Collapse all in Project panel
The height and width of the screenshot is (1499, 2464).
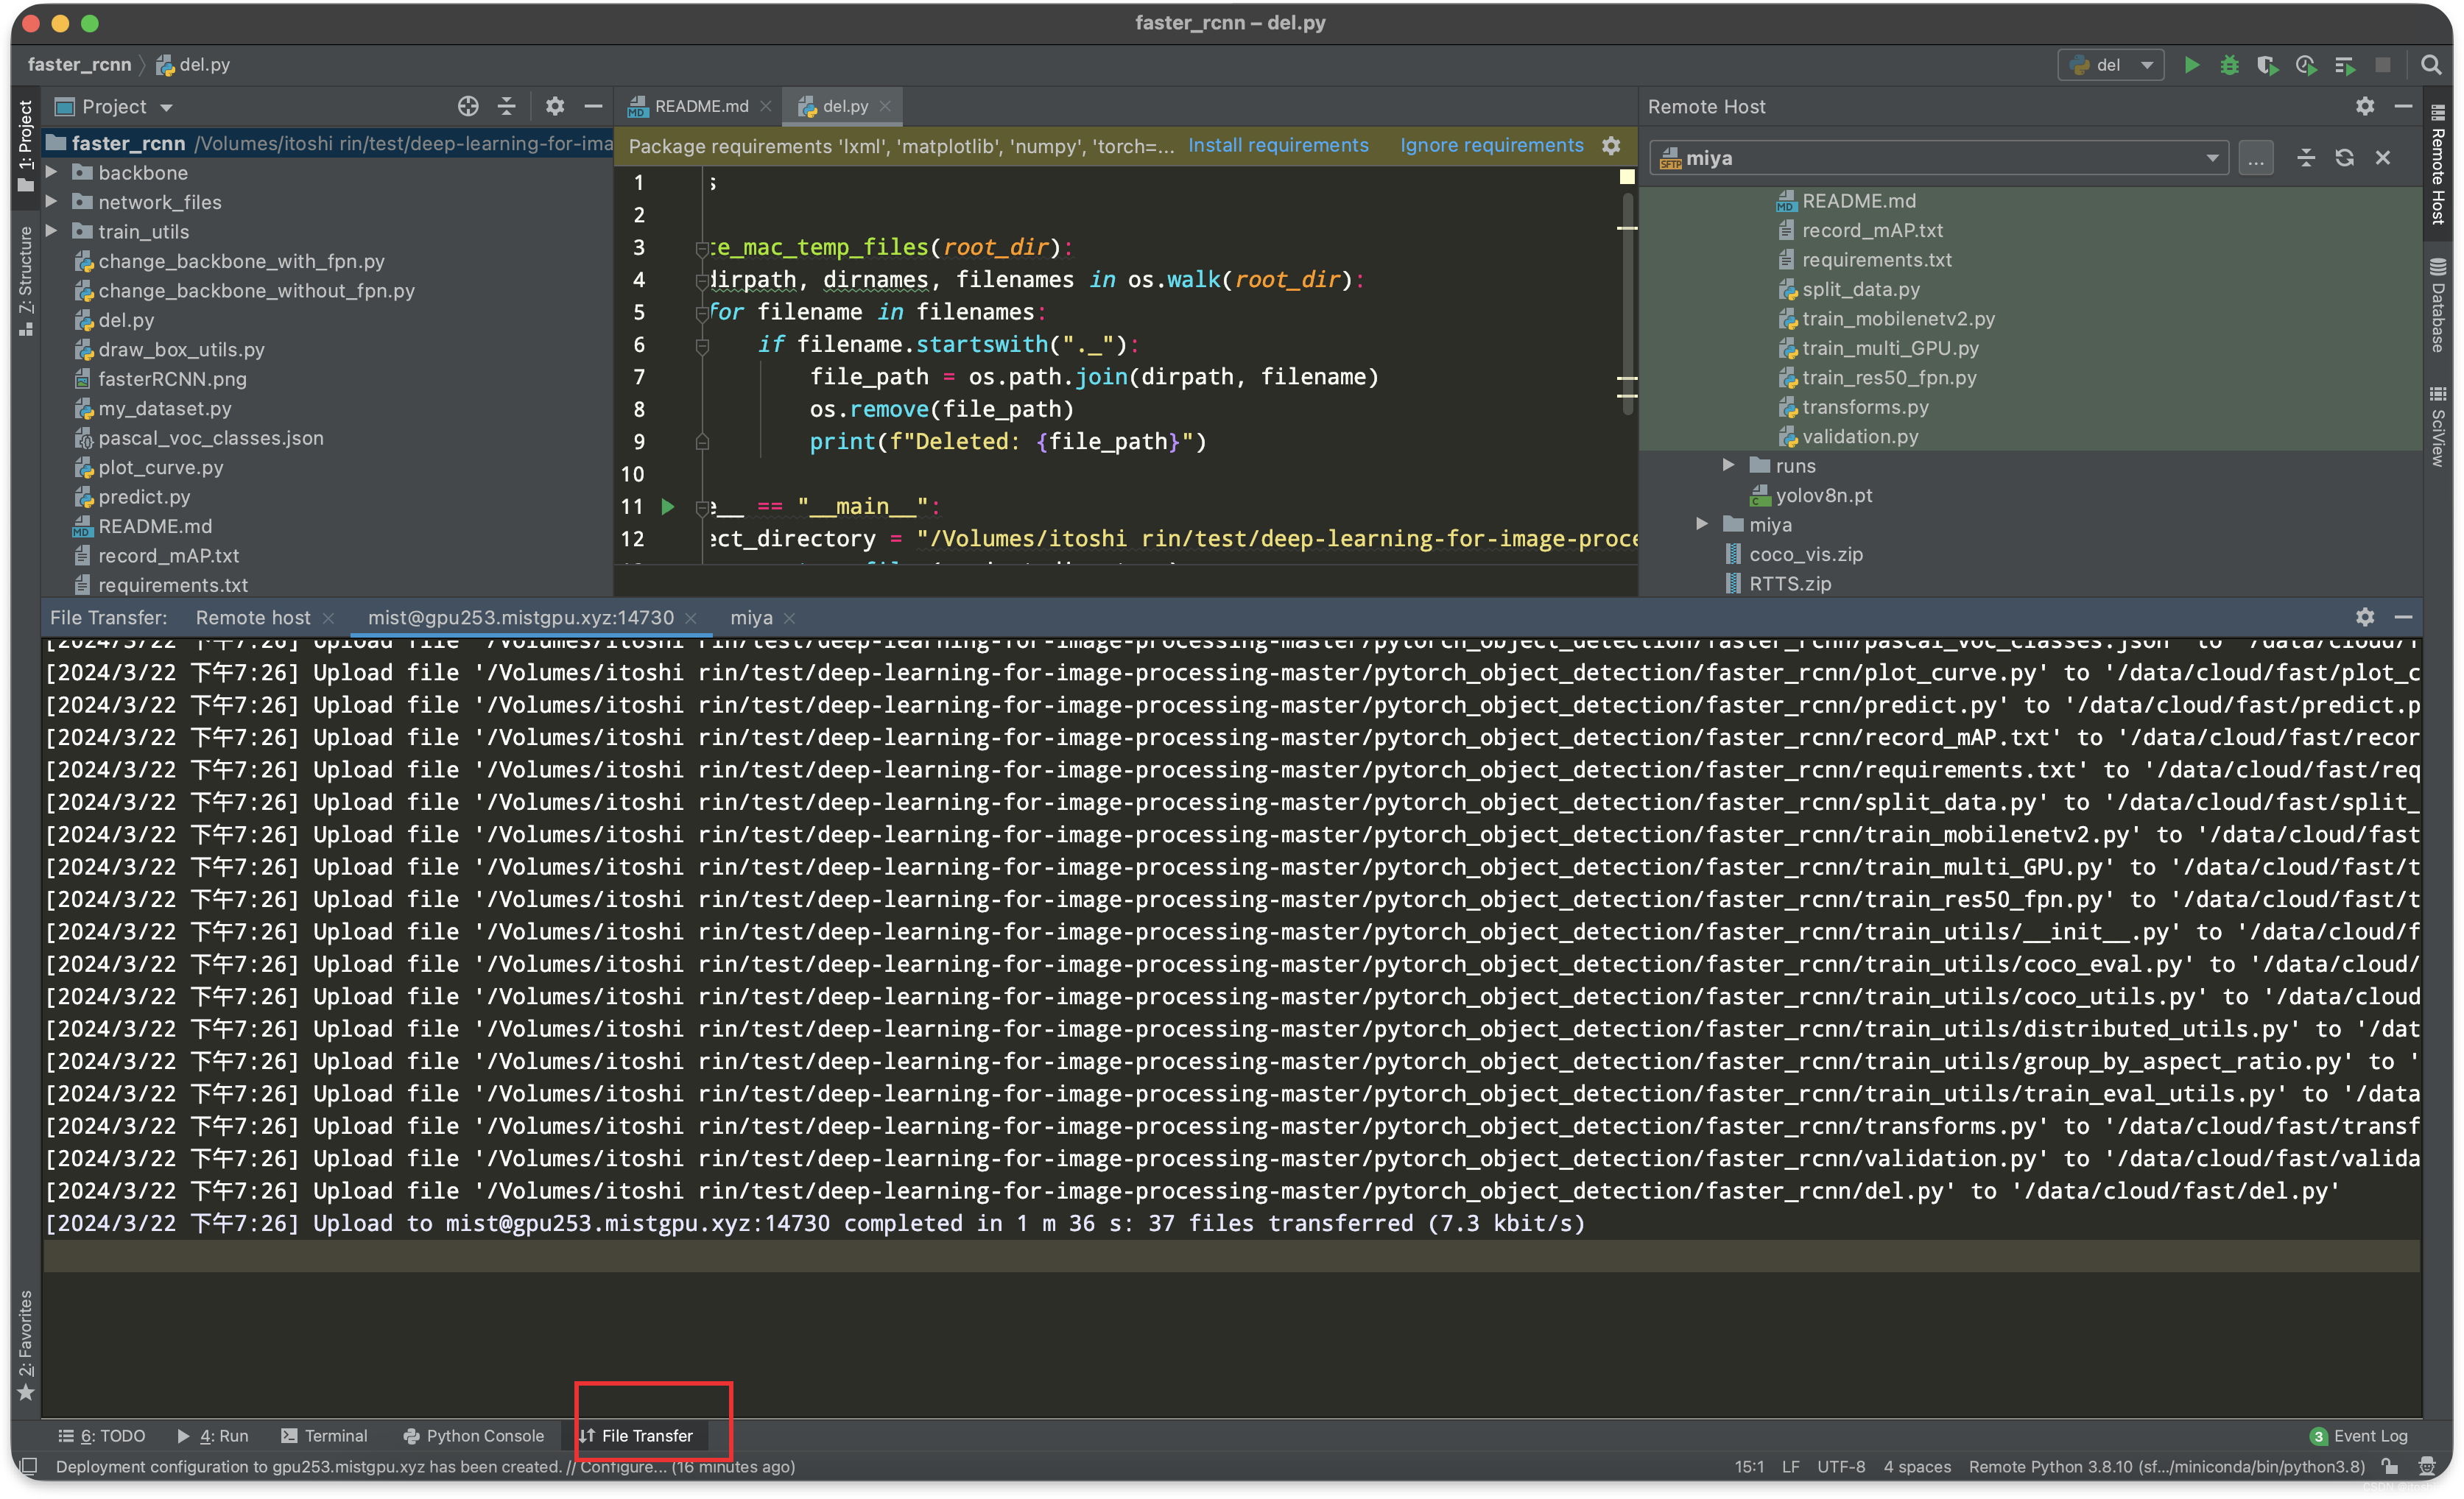tap(507, 106)
